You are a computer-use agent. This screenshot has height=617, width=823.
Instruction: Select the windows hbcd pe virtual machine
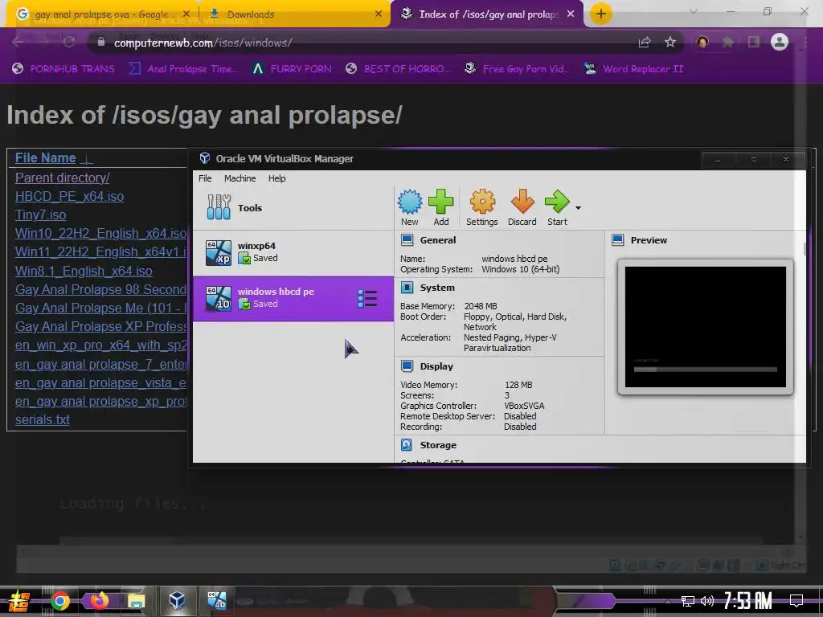[x=293, y=299]
